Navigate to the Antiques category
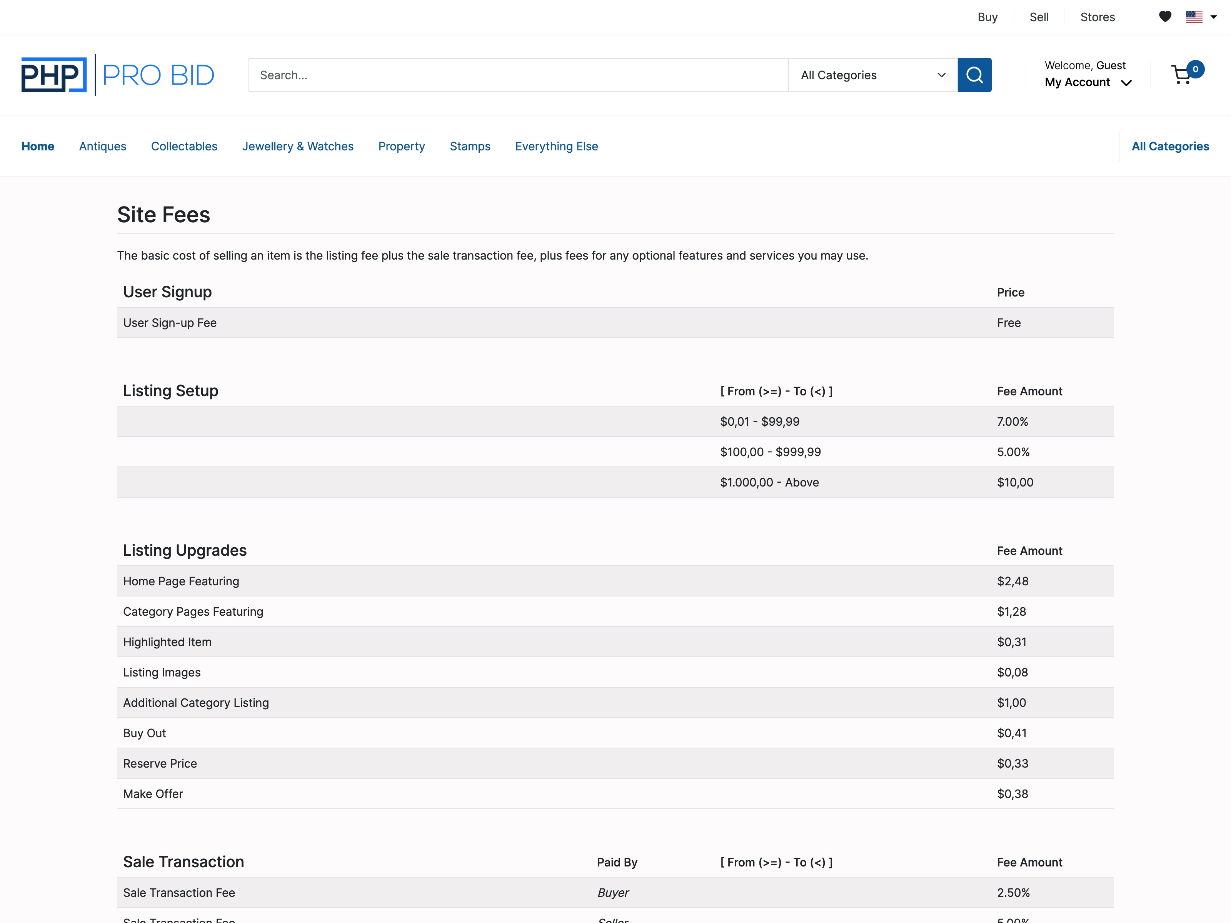 [x=102, y=146]
